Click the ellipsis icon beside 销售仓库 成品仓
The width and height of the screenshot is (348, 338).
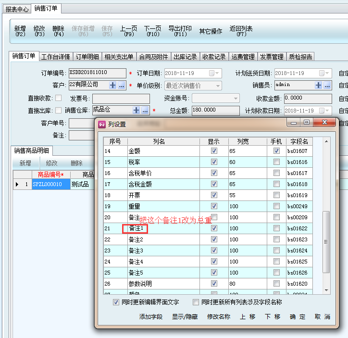click(x=145, y=111)
